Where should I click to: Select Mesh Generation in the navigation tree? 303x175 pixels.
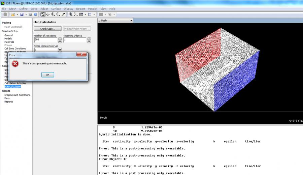[13, 27]
